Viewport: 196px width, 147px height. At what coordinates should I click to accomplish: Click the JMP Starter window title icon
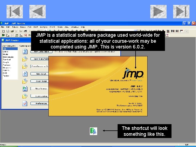3,40
